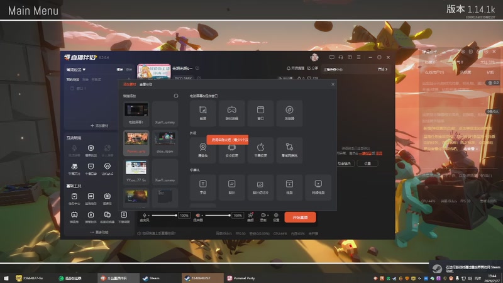The width and height of the screenshot is (503, 283).
Task: Choose the gamepad game-process source tile
Action: 231,113
